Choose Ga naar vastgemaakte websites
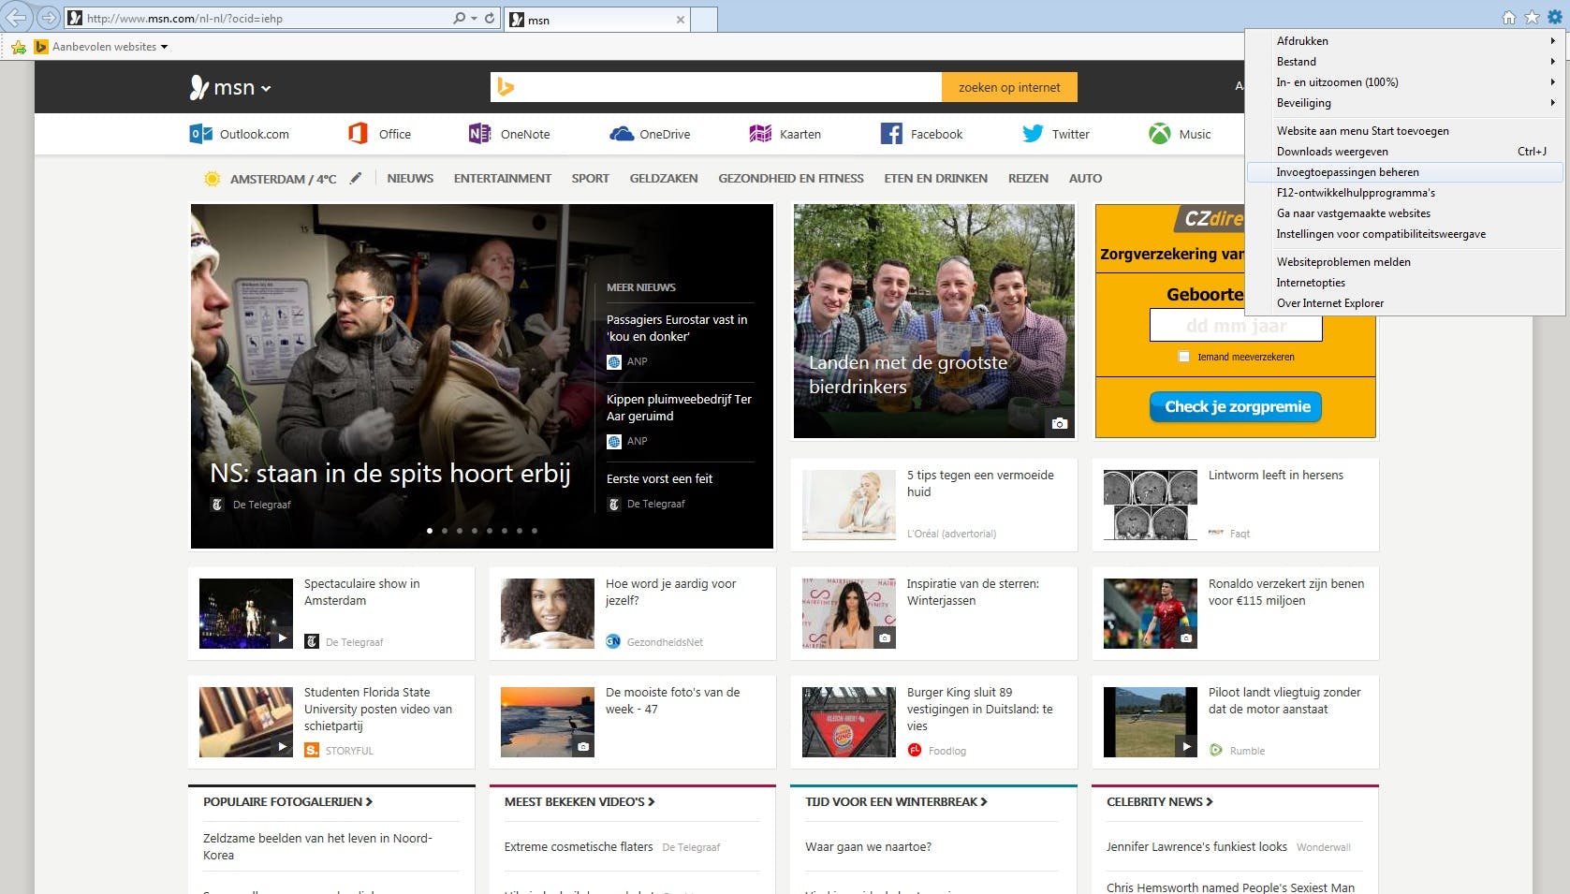The width and height of the screenshot is (1570, 894). pos(1405,213)
